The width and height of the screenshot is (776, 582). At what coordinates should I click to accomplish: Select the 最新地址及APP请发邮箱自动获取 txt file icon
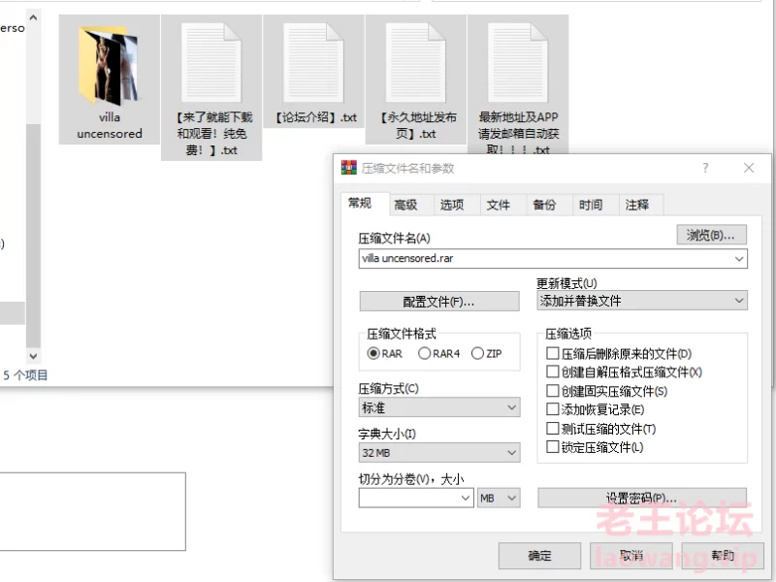tap(518, 62)
